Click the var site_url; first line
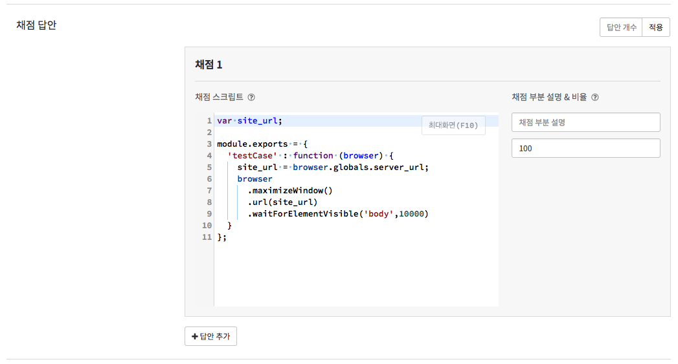Screen dimensions: 678x364 [x=249, y=121]
